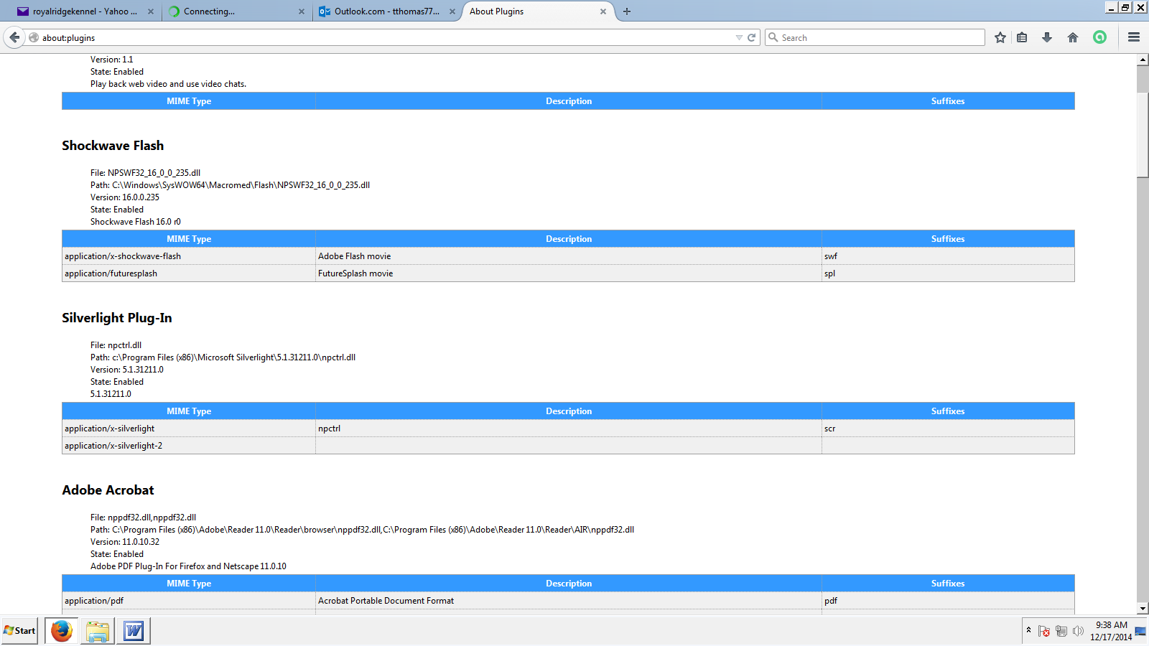Open the URL history dropdown arrow
Image resolution: width=1149 pixels, height=646 pixels.
(739, 37)
